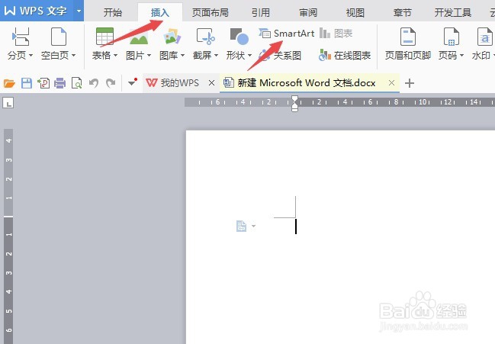Click the 分页 page break icon

coord(21,37)
